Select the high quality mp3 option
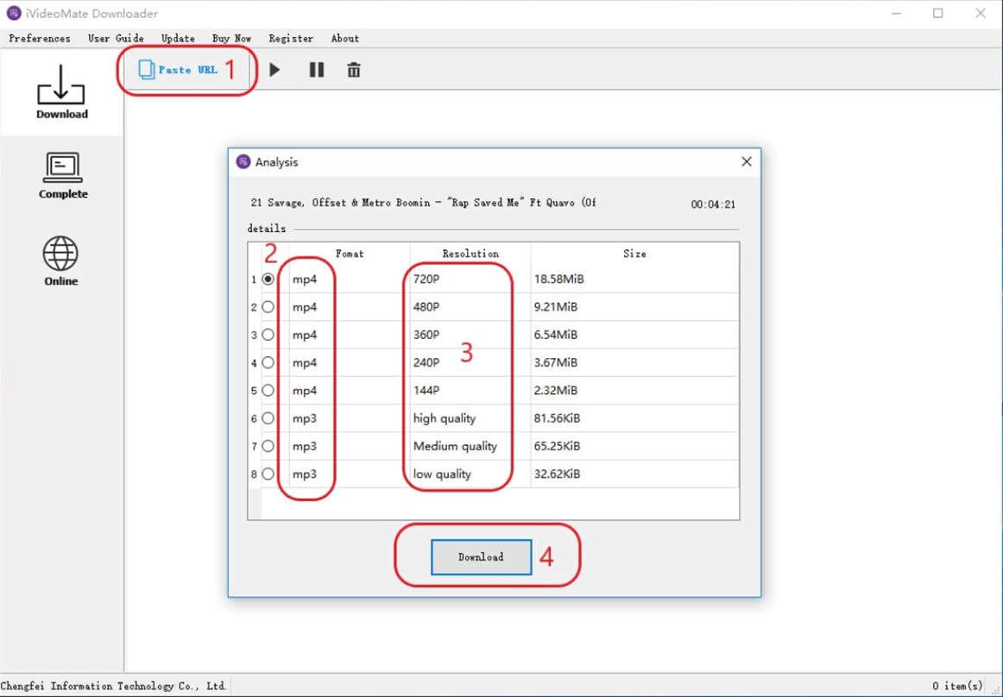The width and height of the screenshot is (1003, 697). point(268,418)
